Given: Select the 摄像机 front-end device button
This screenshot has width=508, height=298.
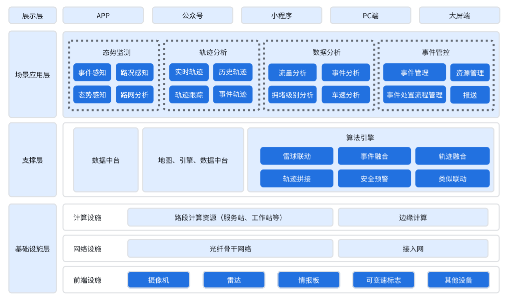Looking at the screenshot, I should coord(159,280).
